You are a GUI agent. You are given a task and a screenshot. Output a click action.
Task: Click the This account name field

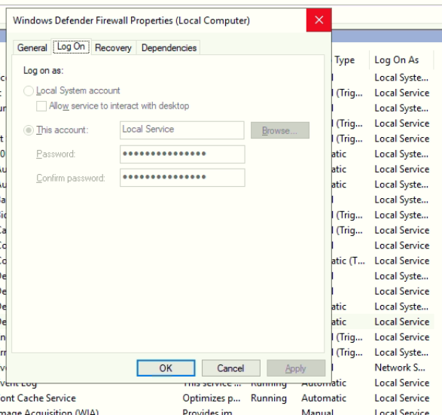tap(181, 130)
